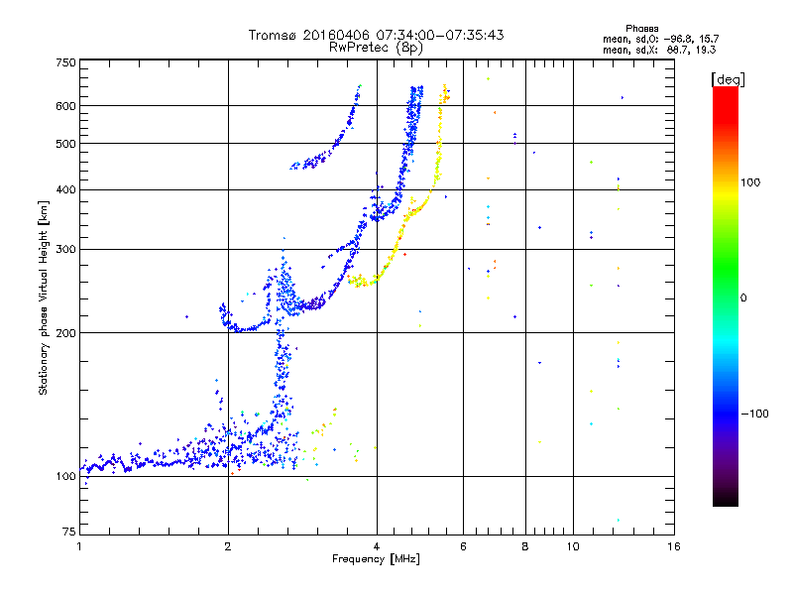
Task: Click the y-axis tick label '400'
Action: click(x=65, y=189)
